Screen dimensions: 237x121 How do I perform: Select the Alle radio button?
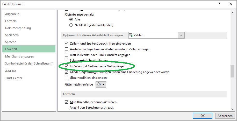[x=71, y=19]
